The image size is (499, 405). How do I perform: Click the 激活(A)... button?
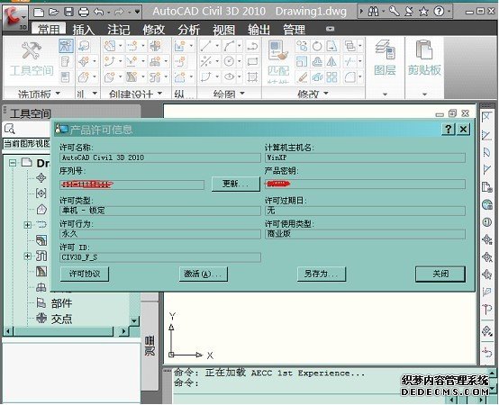204,274
